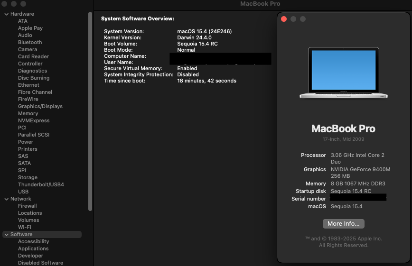Select PCI in the sidebar
This screenshot has width=412, height=266.
[22, 128]
